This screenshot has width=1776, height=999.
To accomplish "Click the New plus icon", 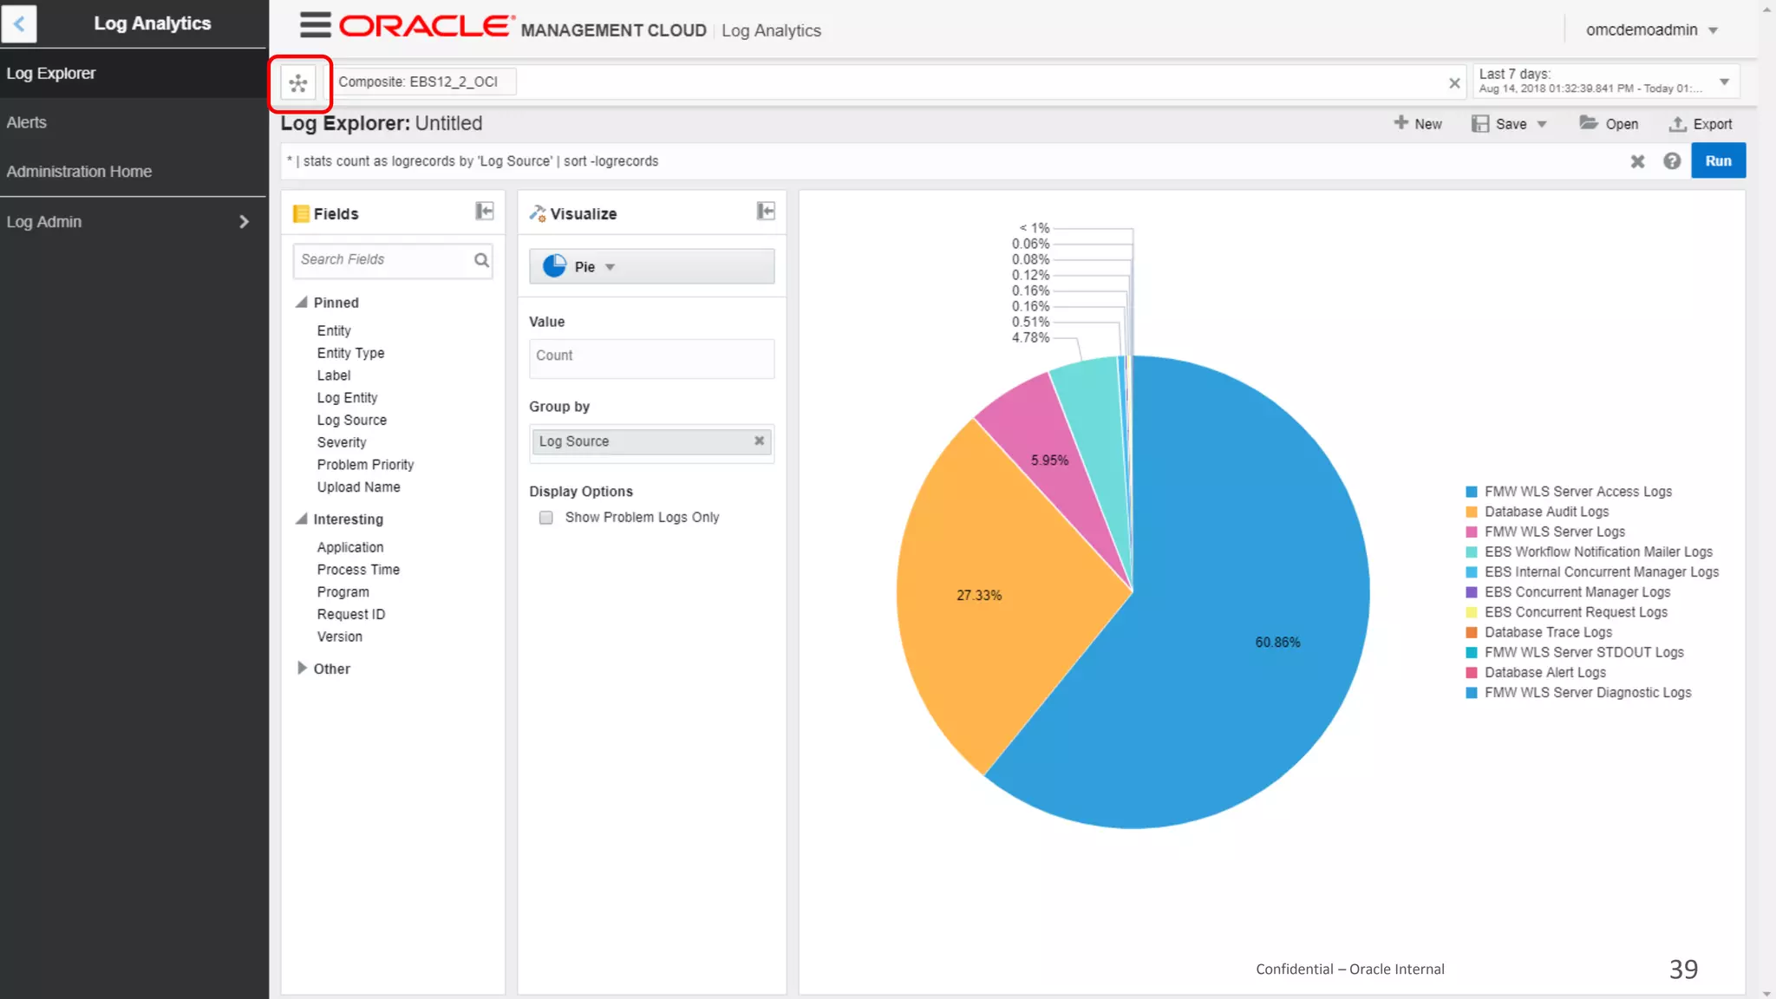I will coord(1401,123).
